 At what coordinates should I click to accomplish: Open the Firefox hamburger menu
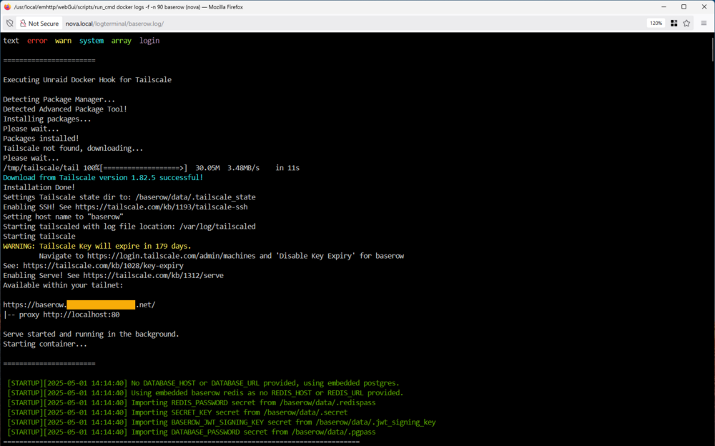tap(704, 24)
